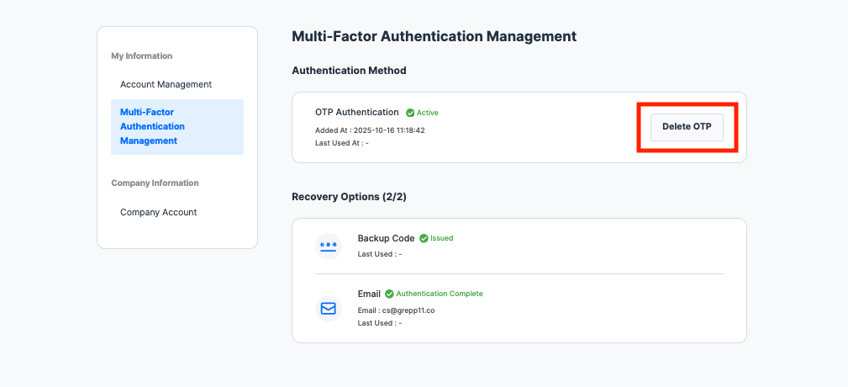This screenshot has height=387, width=848.
Task: Click the Authentication Method heading
Action: (x=349, y=71)
